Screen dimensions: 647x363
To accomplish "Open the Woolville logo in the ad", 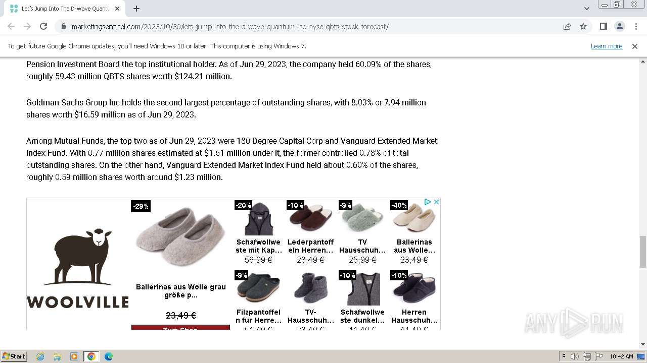I will 77,268.
